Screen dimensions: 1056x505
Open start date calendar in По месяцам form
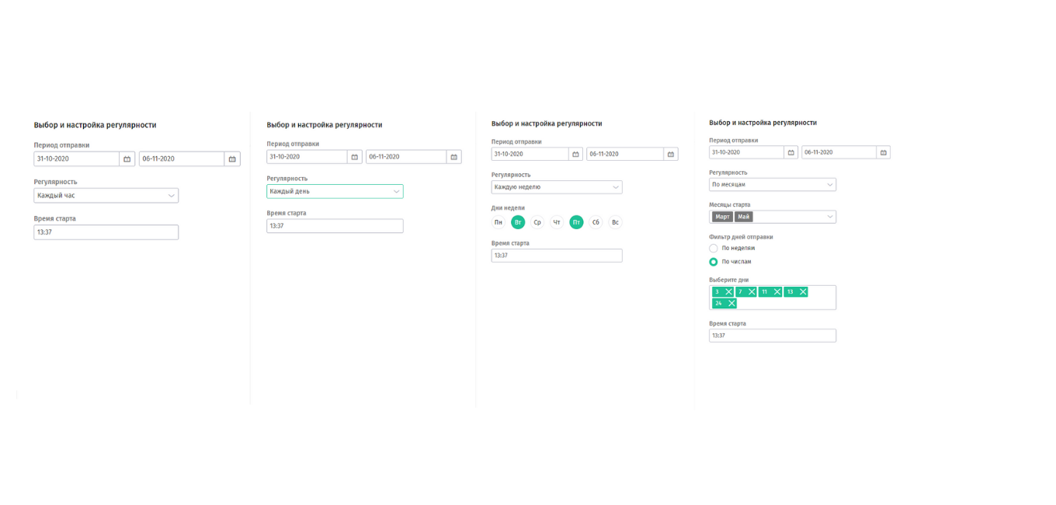click(791, 152)
